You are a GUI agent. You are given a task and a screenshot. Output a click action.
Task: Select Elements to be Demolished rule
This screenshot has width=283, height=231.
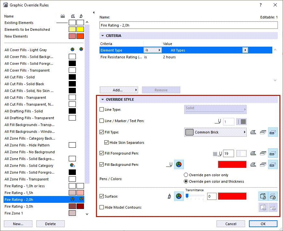(x=44, y=29)
